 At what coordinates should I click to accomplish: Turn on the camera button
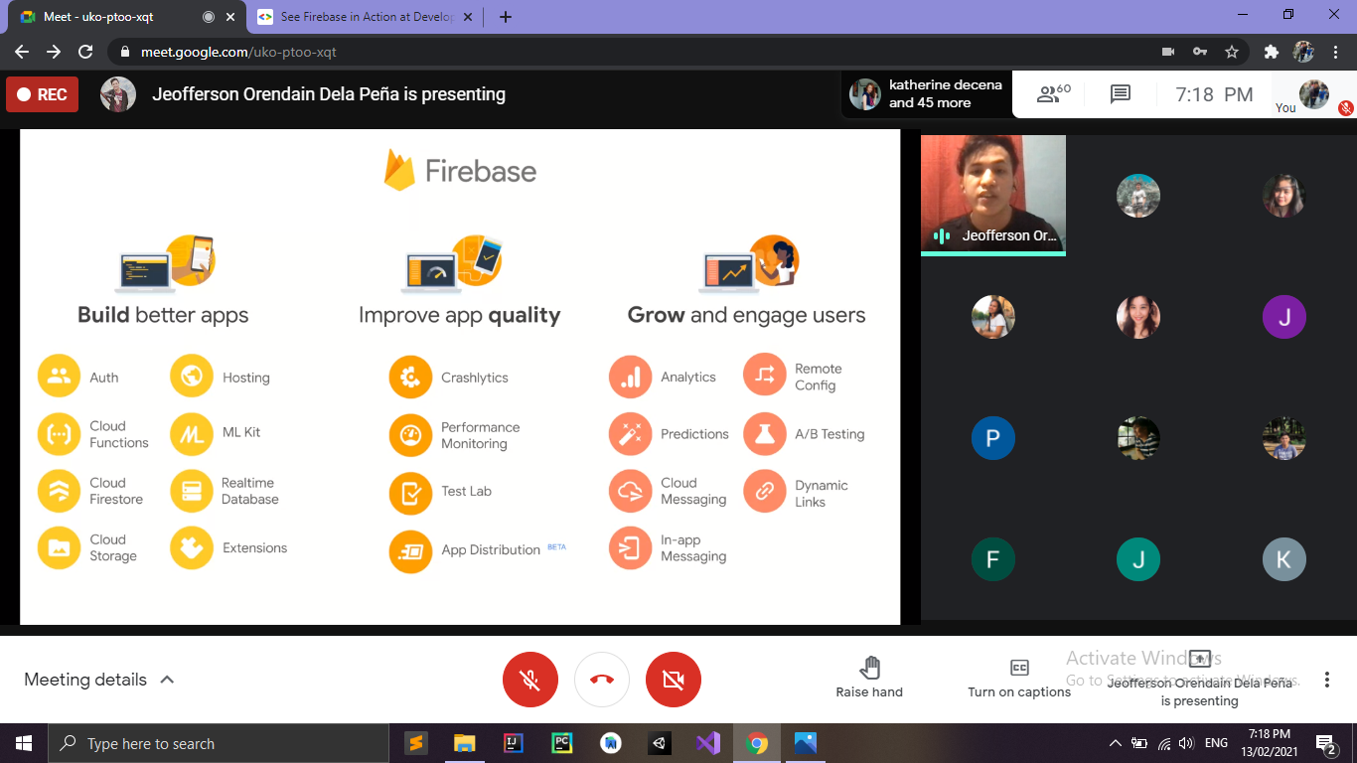point(674,680)
